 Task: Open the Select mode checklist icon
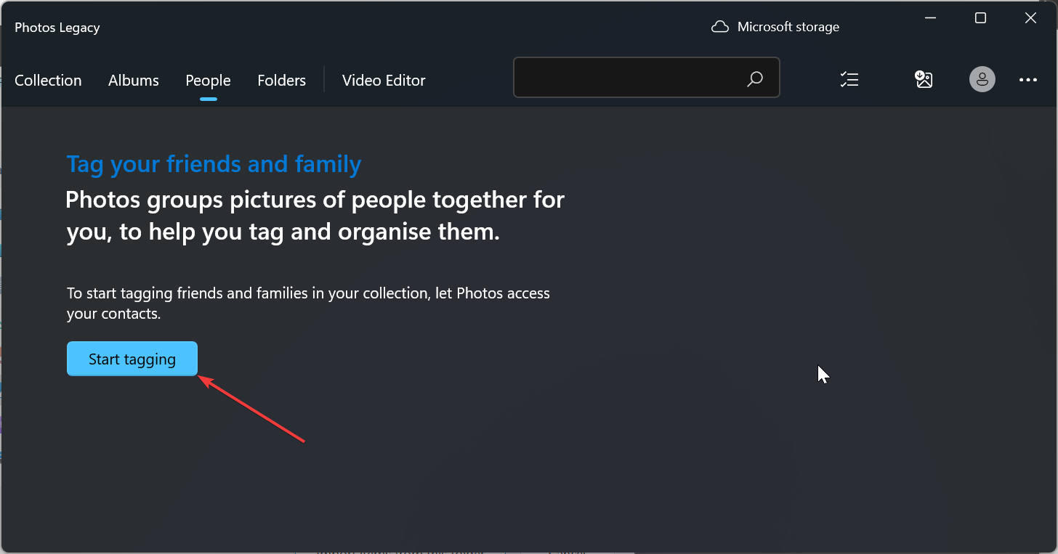(x=849, y=80)
